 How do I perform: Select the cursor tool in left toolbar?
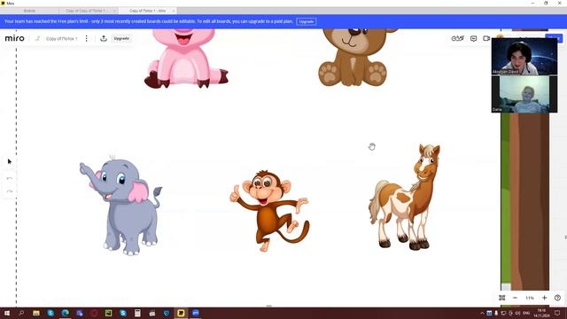[10, 161]
